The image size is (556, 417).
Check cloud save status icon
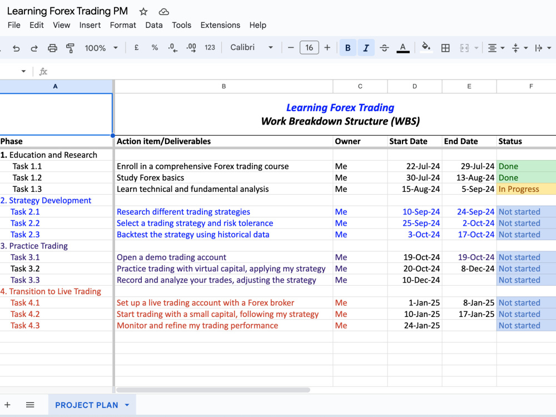163,12
